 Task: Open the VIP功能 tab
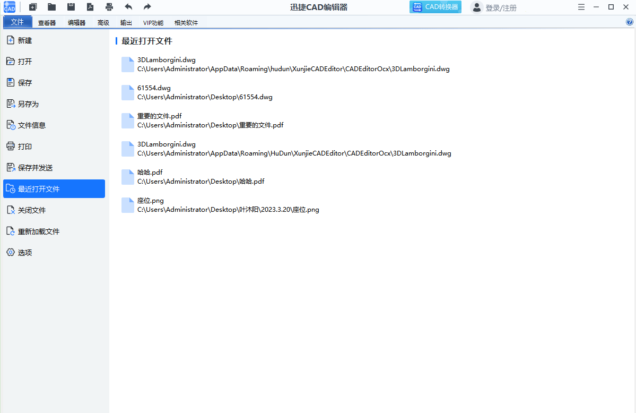coord(153,23)
